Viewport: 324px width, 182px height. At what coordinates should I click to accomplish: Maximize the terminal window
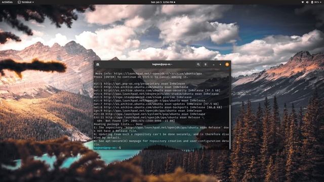click(x=220, y=64)
